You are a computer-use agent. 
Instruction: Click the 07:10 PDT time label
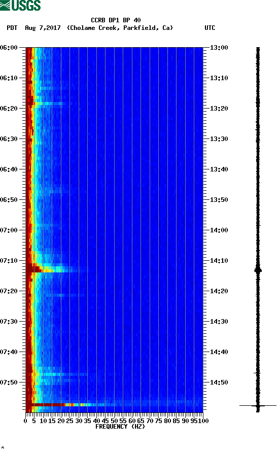(9, 261)
